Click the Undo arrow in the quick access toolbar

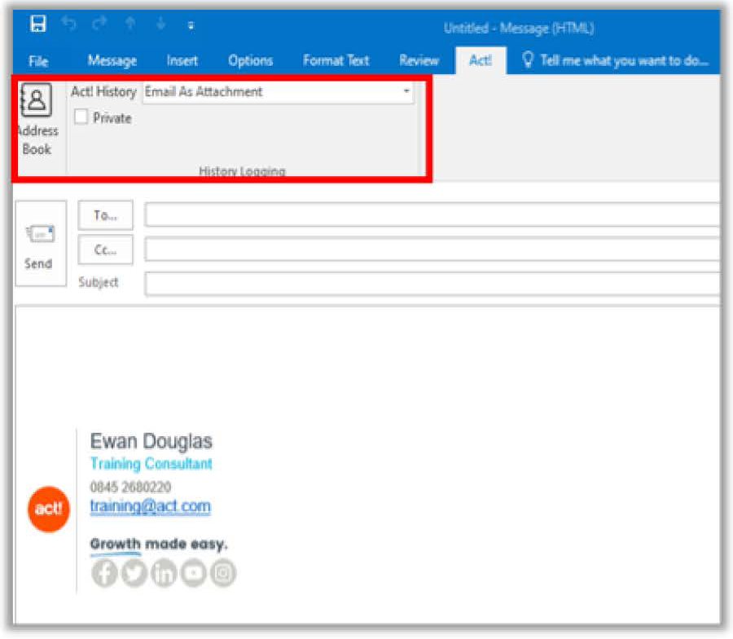(68, 23)
